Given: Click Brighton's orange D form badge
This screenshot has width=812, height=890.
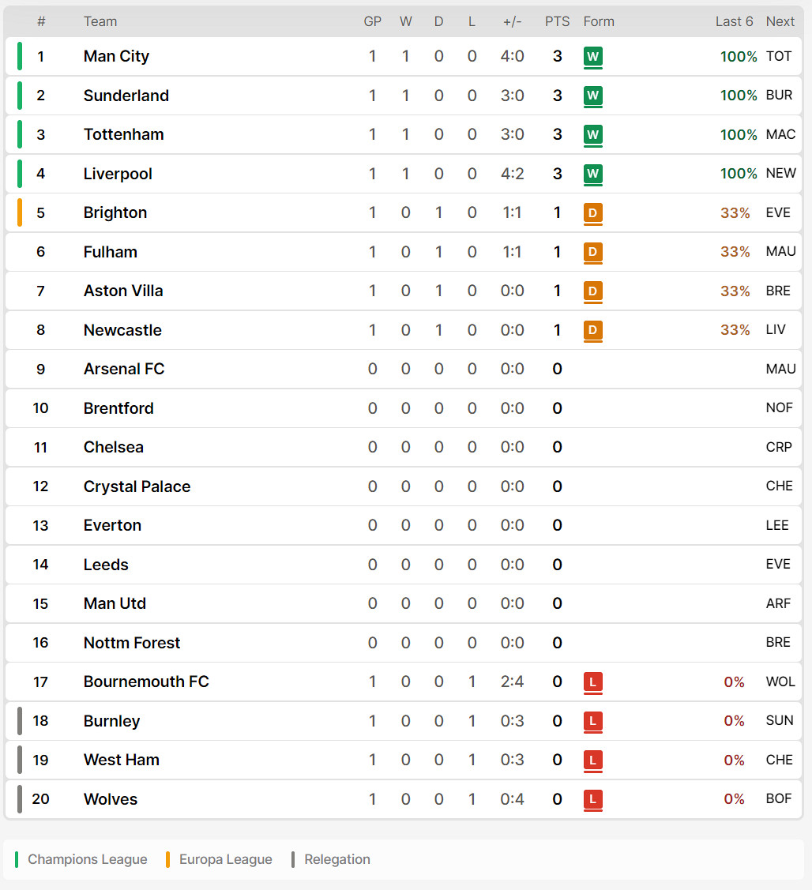Looking at the screenshot, I should click(593, 213).
